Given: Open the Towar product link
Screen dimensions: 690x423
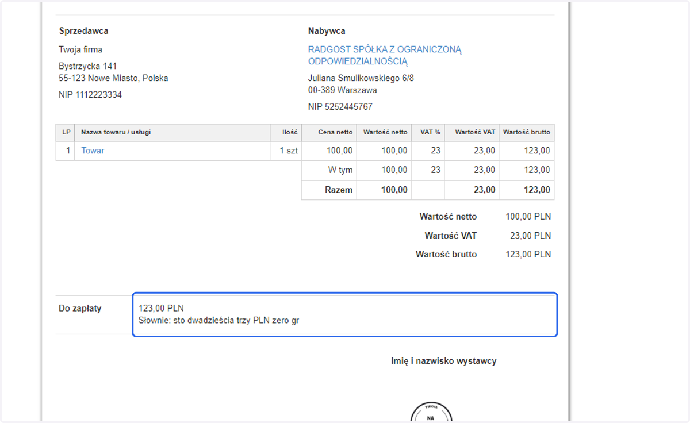Looking at the screenshot, I should click(x=93, y=151).
